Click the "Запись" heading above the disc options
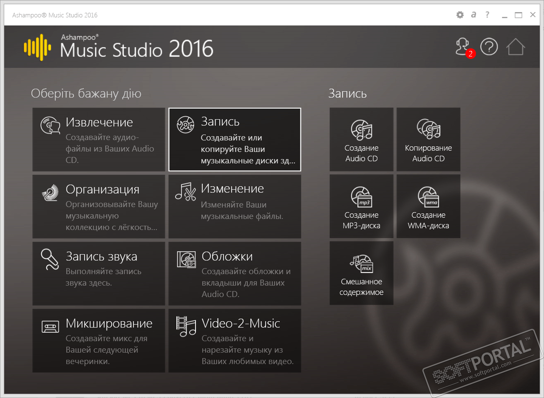Viewport: 544px width, 398px height. pos(348,94)
